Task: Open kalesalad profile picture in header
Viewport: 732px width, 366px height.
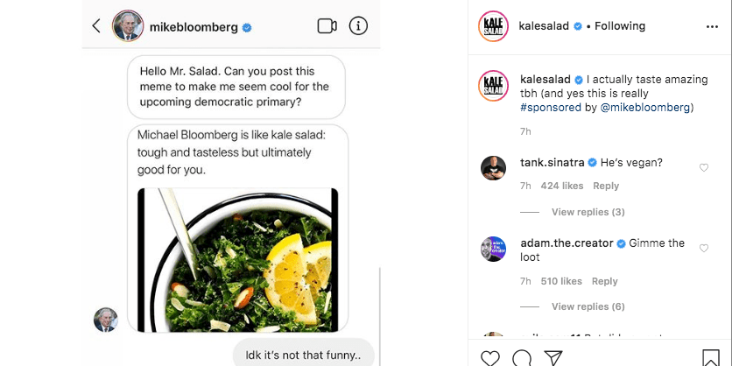Action: pyautogui.click(x=493, y=26)
